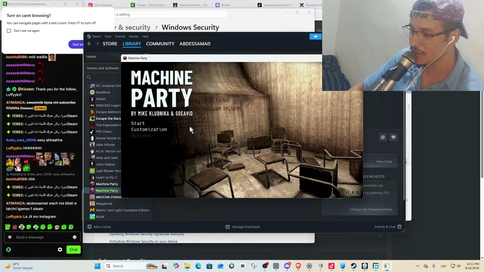
Task: Go forward in Steam navigation
Action: [97, 44]
